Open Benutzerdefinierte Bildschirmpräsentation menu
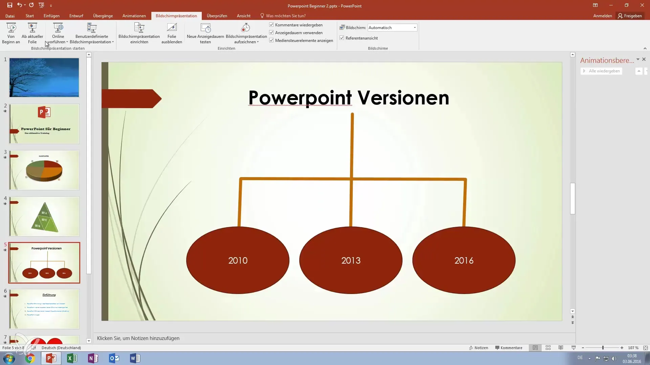 [x=92, y=33]
